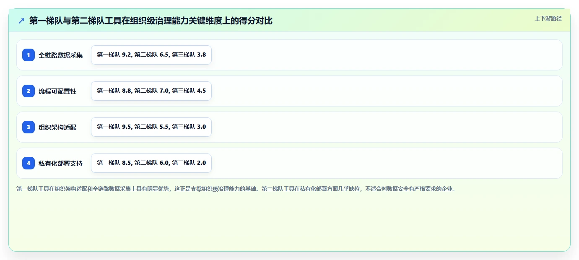The height and width of the screenshot is (260, 579).
Task: Click the 组织架构适配 label
Action: click(57, 127)
